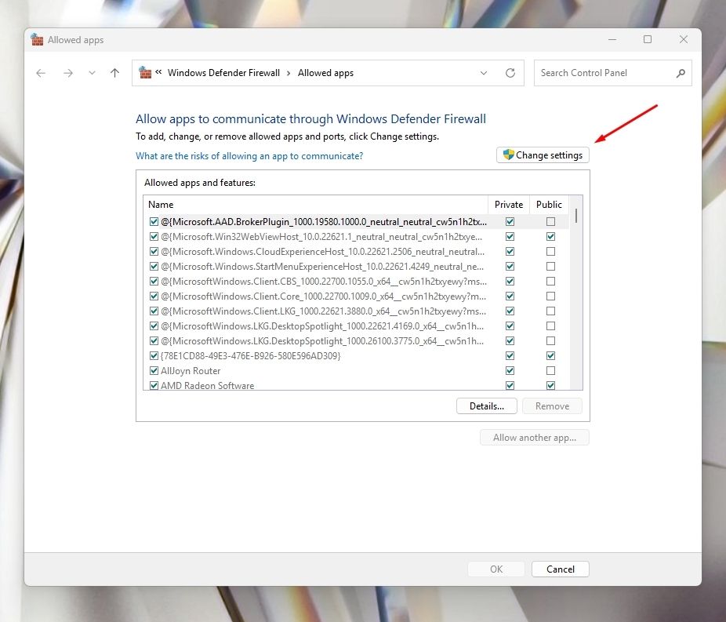Image resolution: width=726 pixels, height=622 pixels.
Task: Uncheck Private for AMD Radeon Software
Action: pos(510,386)
